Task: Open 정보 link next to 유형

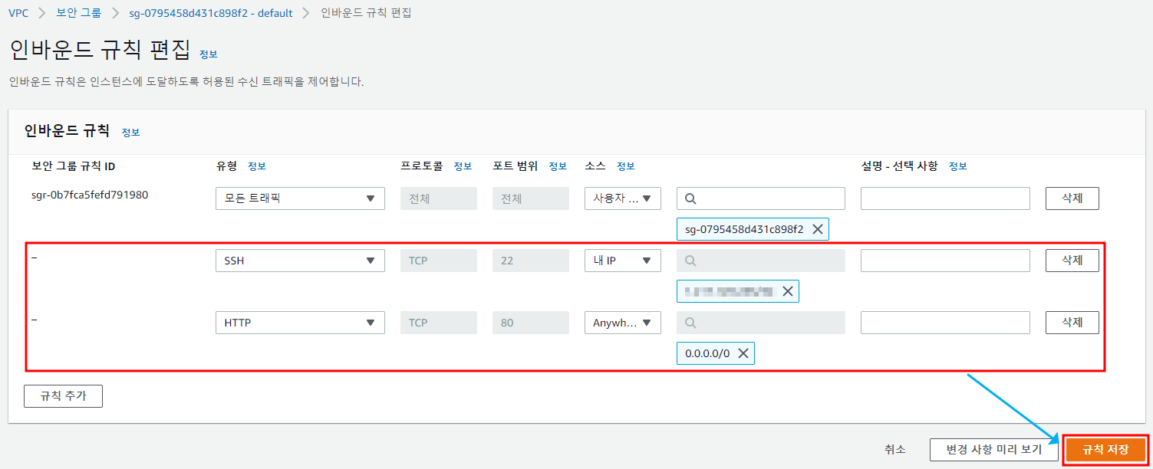Action: [x=257, y=166]
